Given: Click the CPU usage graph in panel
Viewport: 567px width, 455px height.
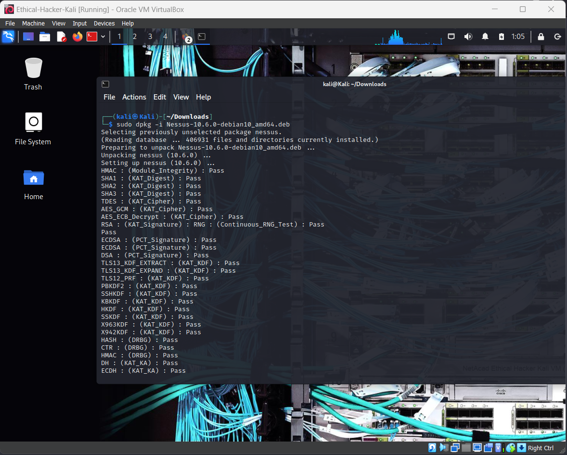Looking at the screenshot, I should click(x=408, y=37).
